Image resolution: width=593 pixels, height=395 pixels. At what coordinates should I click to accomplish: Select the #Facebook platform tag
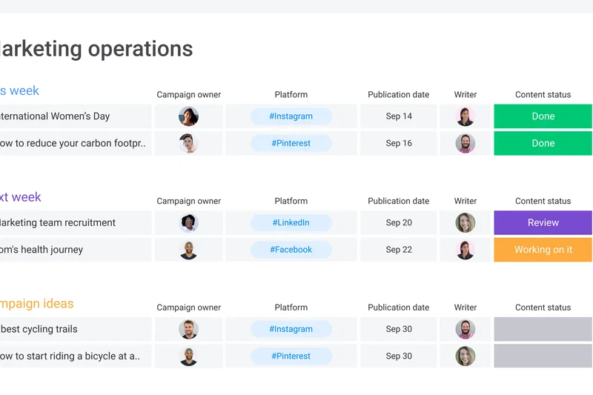tap(291, 250)
